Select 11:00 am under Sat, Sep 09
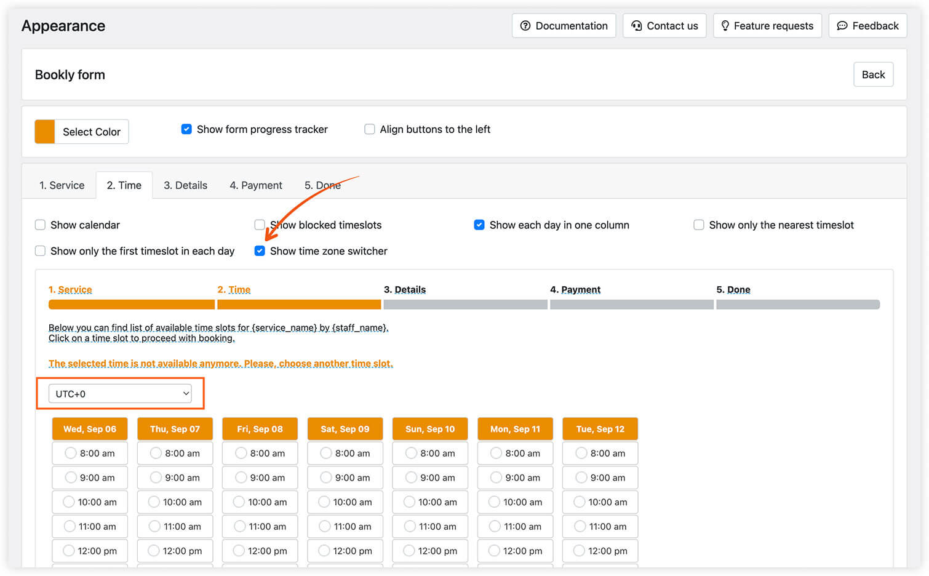 (x=345, y=526)
